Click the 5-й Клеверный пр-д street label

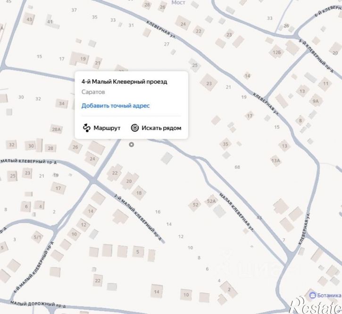pyautogui.click(x=316, y=56)
